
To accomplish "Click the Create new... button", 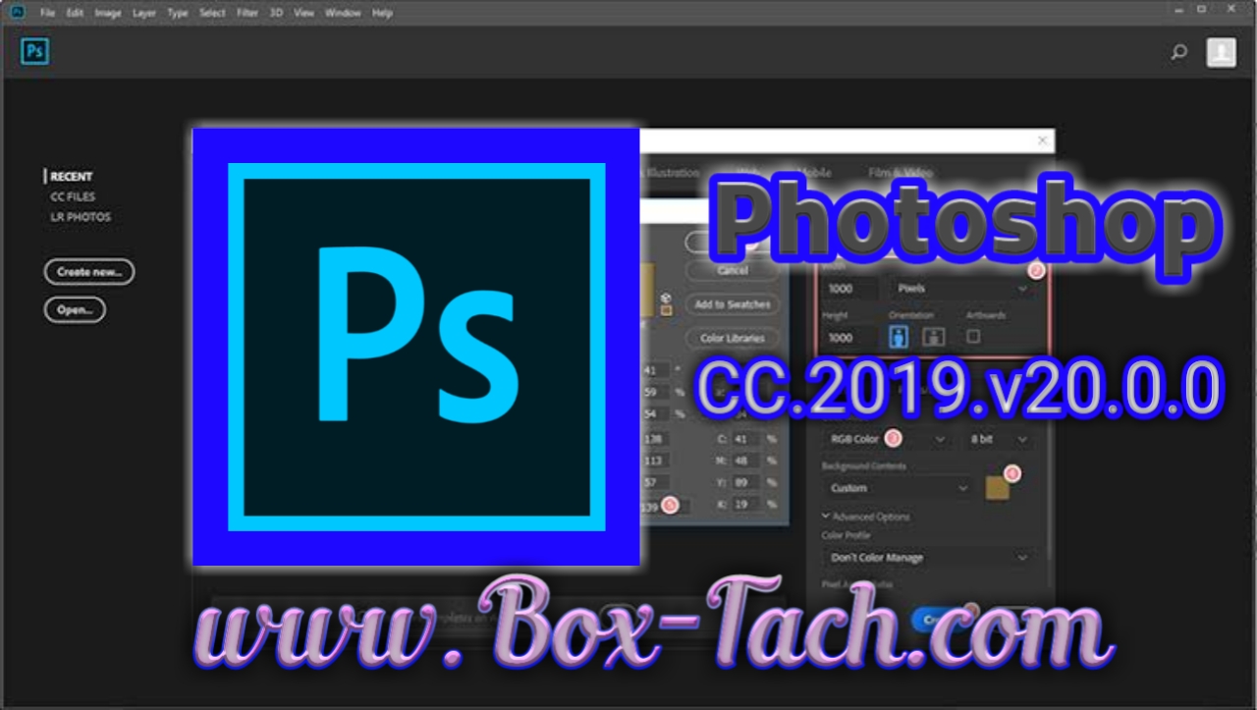I will (89, 272).
